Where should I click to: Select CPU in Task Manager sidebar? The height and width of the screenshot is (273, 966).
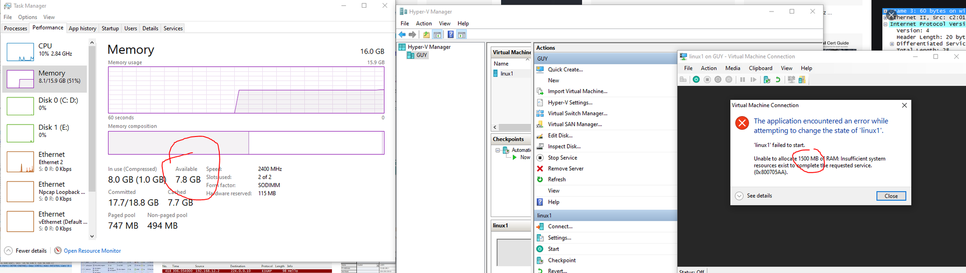[x=44, y=52]
